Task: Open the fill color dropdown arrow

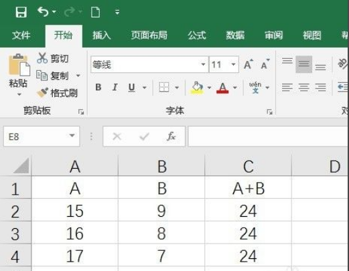Action: click(x=209, y=88)
